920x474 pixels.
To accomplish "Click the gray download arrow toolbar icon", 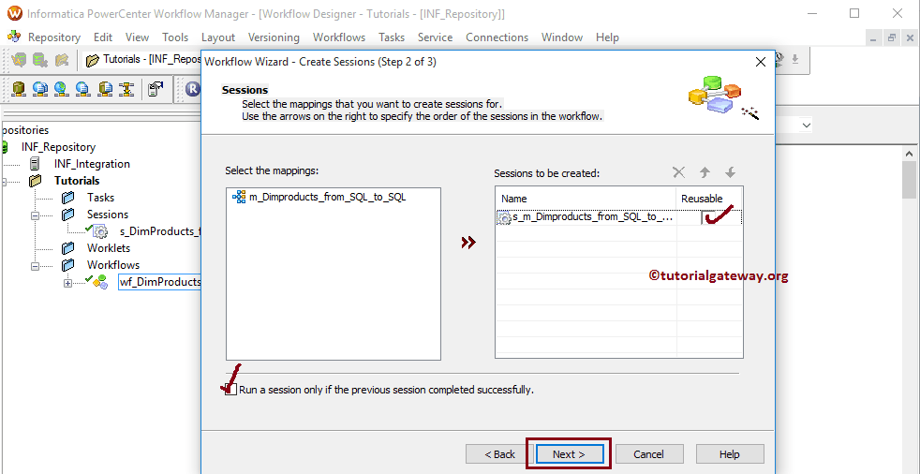I will click(x=795, y=59).
